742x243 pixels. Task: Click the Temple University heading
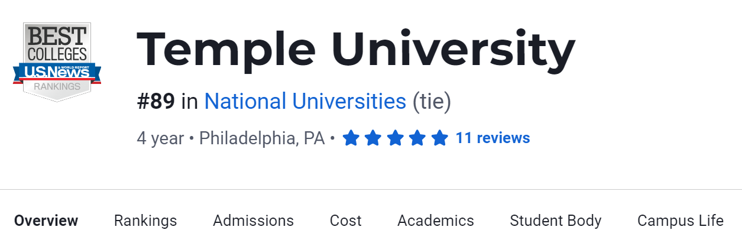[355, 50]
